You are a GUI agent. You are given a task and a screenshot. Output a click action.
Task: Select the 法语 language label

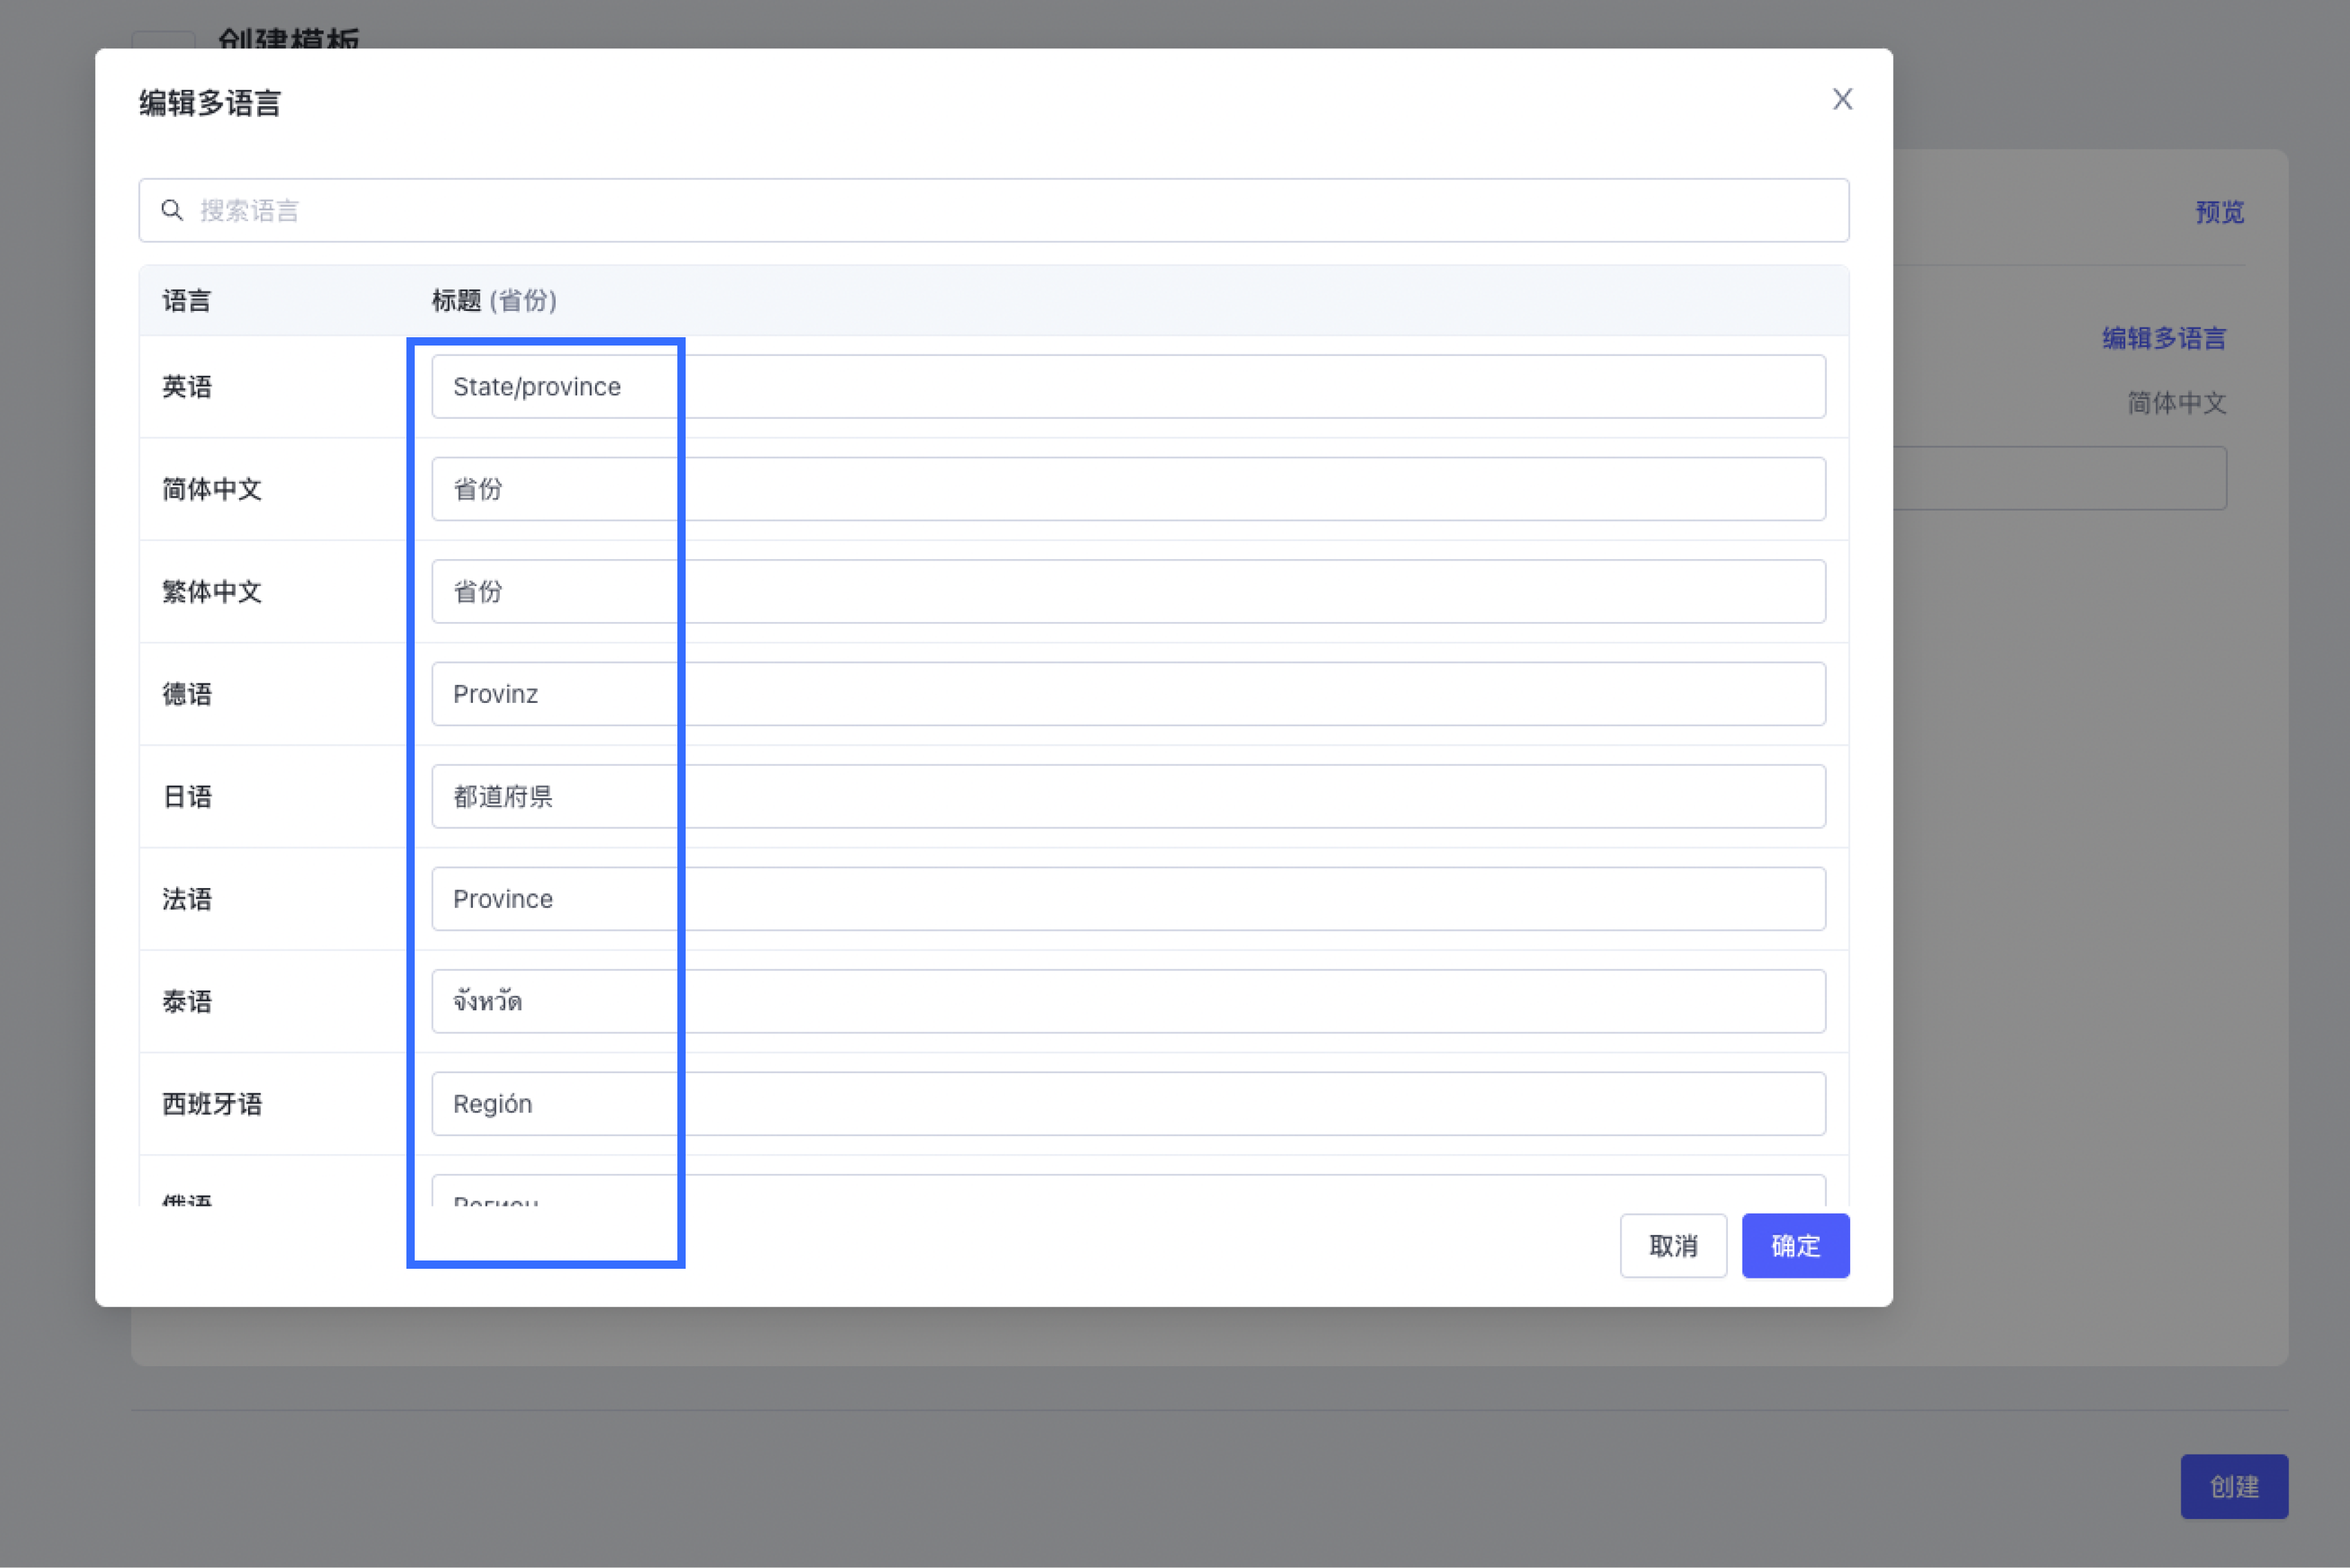coord(187,899)
